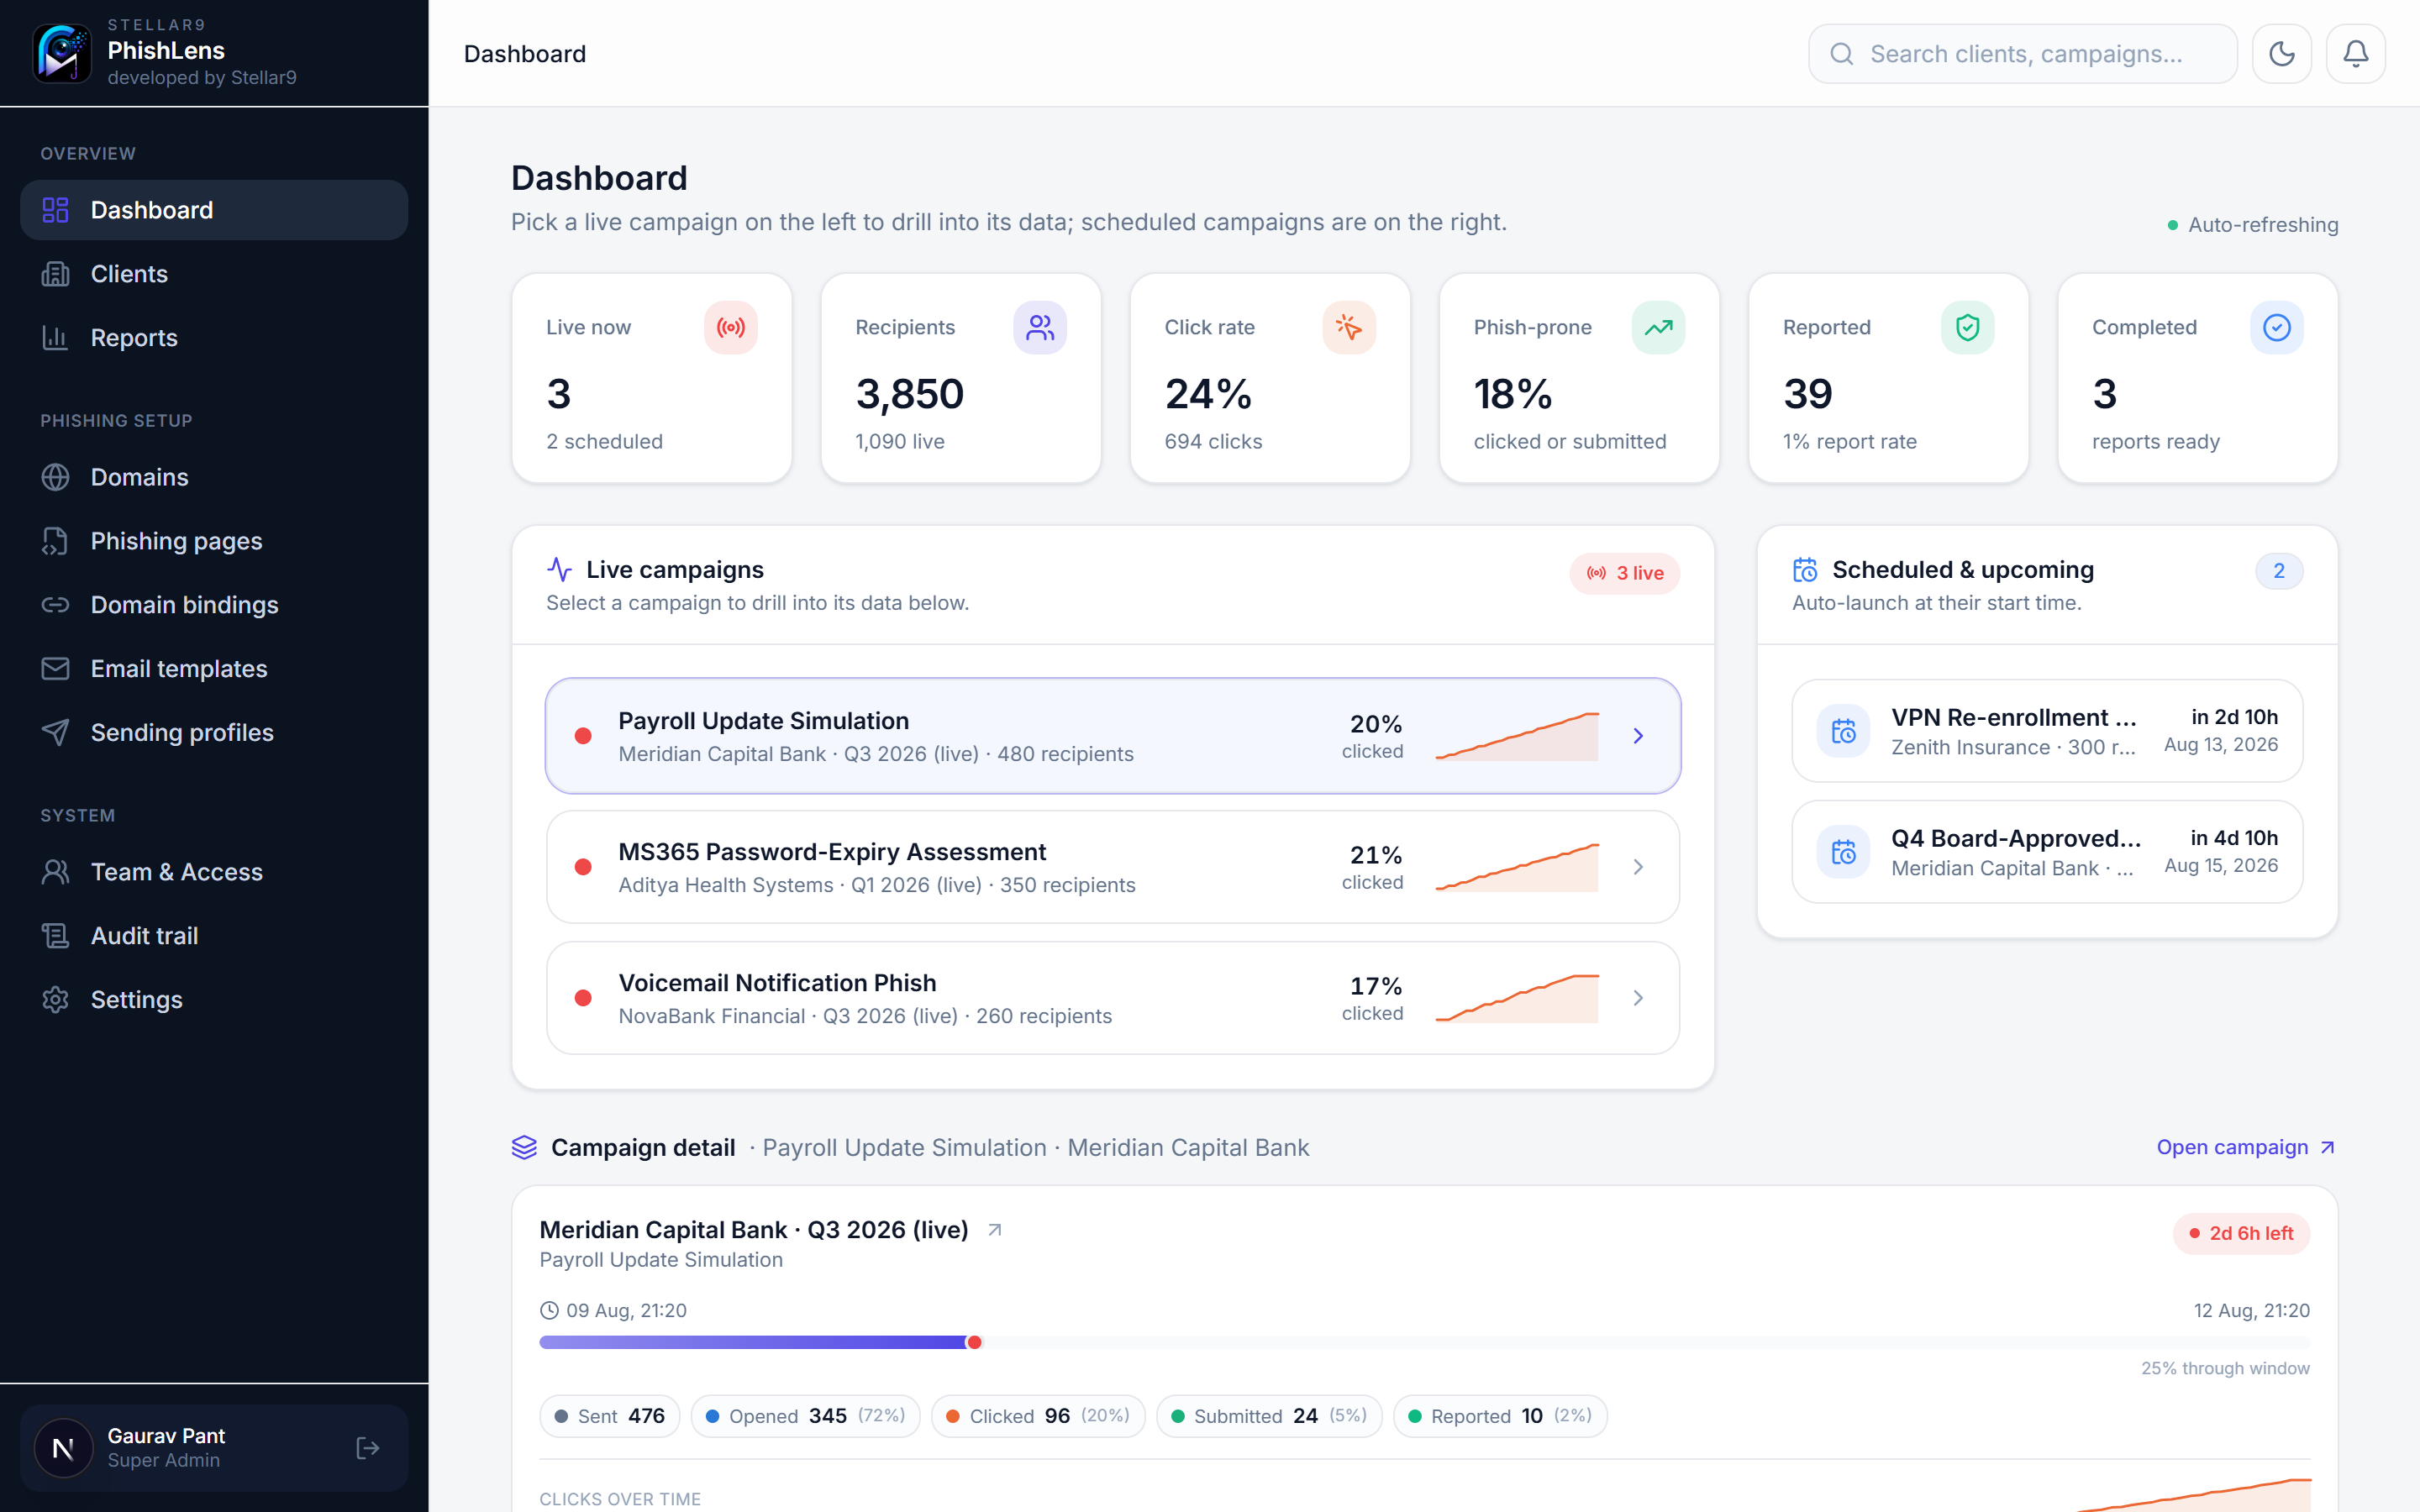This screenshot has height=1512, width=2420.
Task: Click the MS365 Password-Expiry Assessment title
Action: (x=832, y=852)
